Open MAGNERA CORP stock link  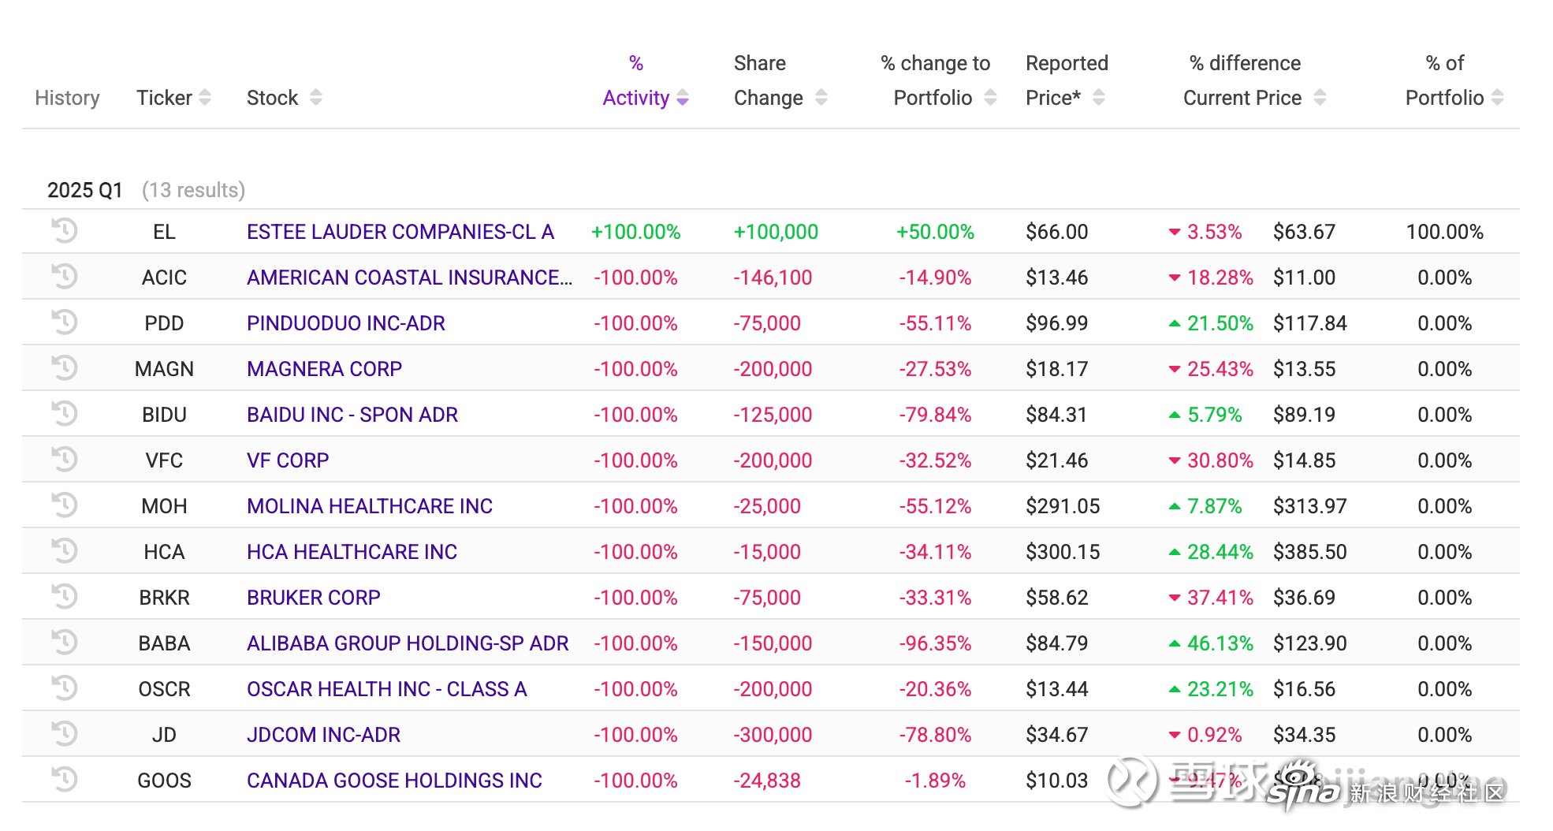[325, 369]
